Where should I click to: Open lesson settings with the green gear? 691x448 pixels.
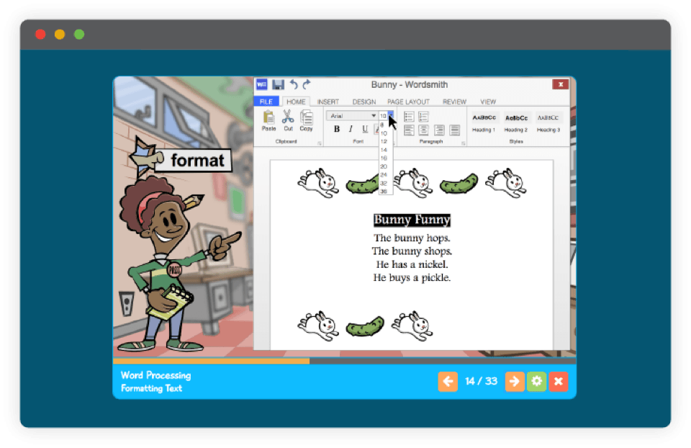pyautogui.click(x=536, y=381)
